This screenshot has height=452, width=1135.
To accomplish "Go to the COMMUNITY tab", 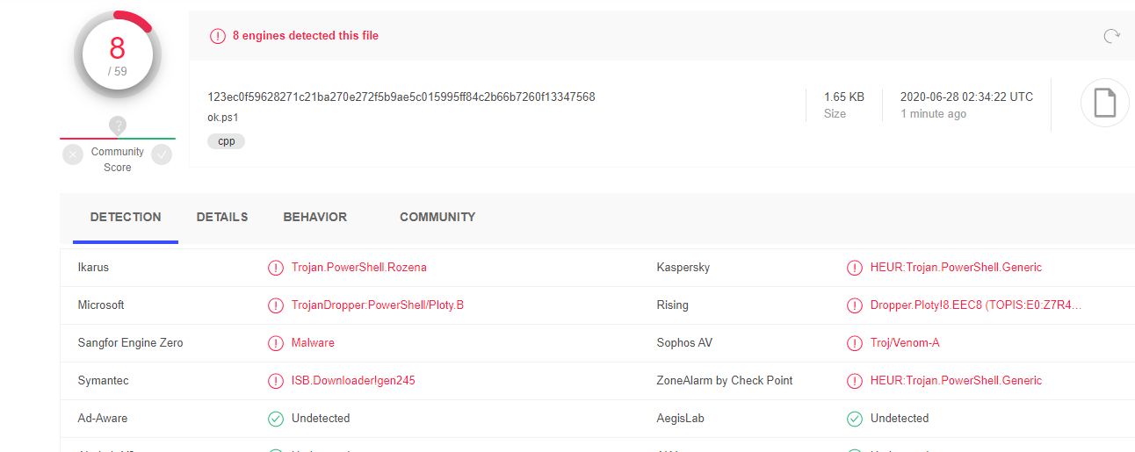I will (437, 217).
